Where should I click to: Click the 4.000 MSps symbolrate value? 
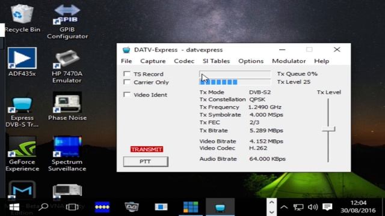266,115
